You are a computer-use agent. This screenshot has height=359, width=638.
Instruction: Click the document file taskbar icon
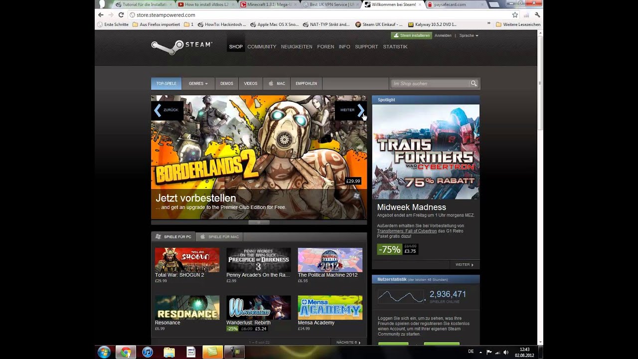pos(191,353)
